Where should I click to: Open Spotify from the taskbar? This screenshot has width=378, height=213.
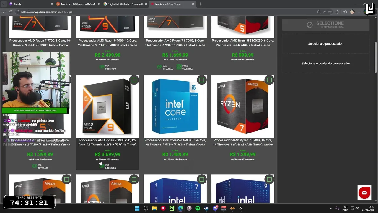coord(198,208)
